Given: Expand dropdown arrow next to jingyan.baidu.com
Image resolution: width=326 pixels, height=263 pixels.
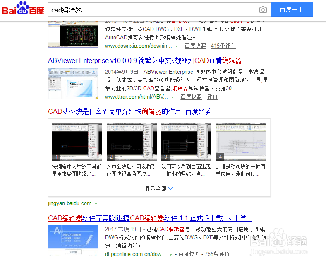Looking at the screenshot, I should point(96,204).
